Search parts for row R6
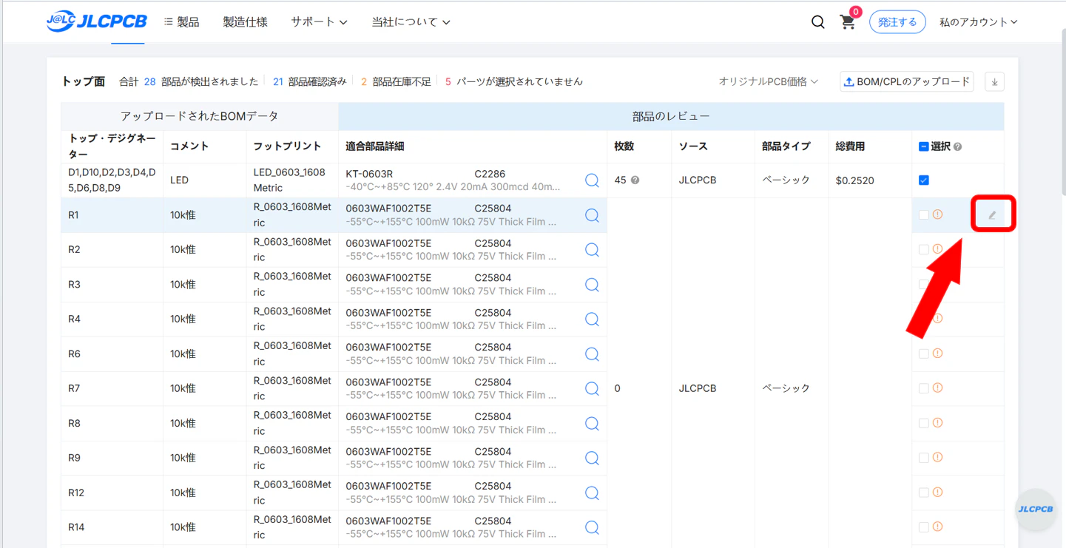The height and width of the screenshot is (548, 1066). point(592,354)
